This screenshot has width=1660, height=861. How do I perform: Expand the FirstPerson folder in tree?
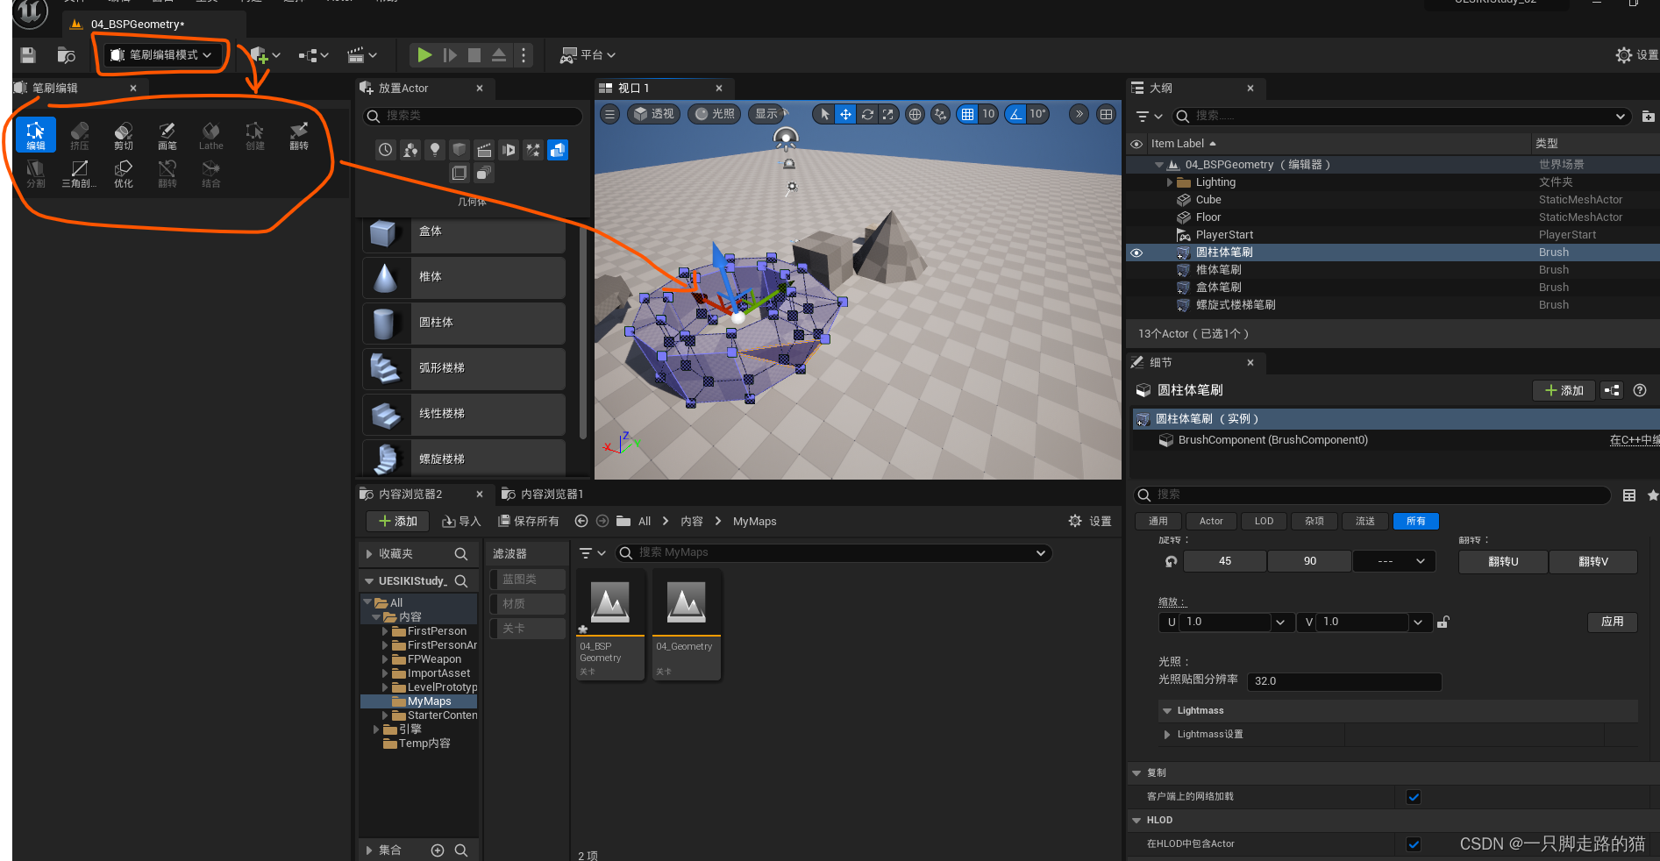pyautogui.click(x=385, y=631)
